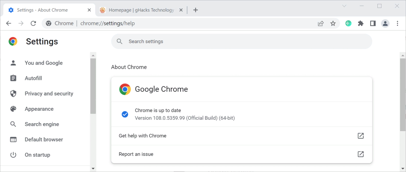Close the Settings - About Chrome tab
This screenshot has width=406, height=172.
click(x=89, y=10)
